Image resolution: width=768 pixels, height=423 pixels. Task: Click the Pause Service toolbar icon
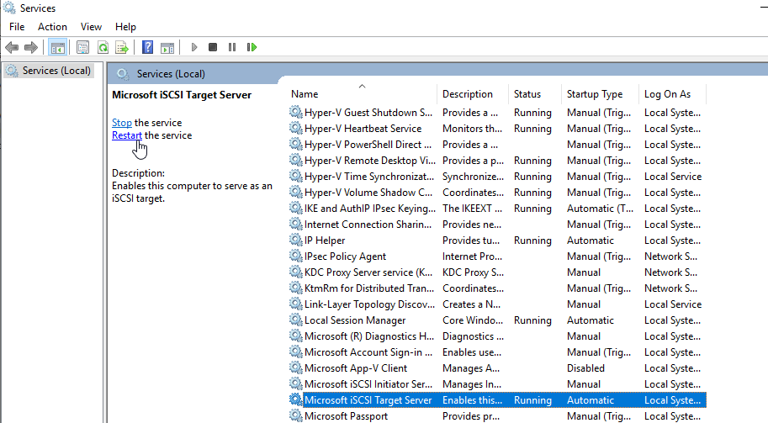pos(232,47)
